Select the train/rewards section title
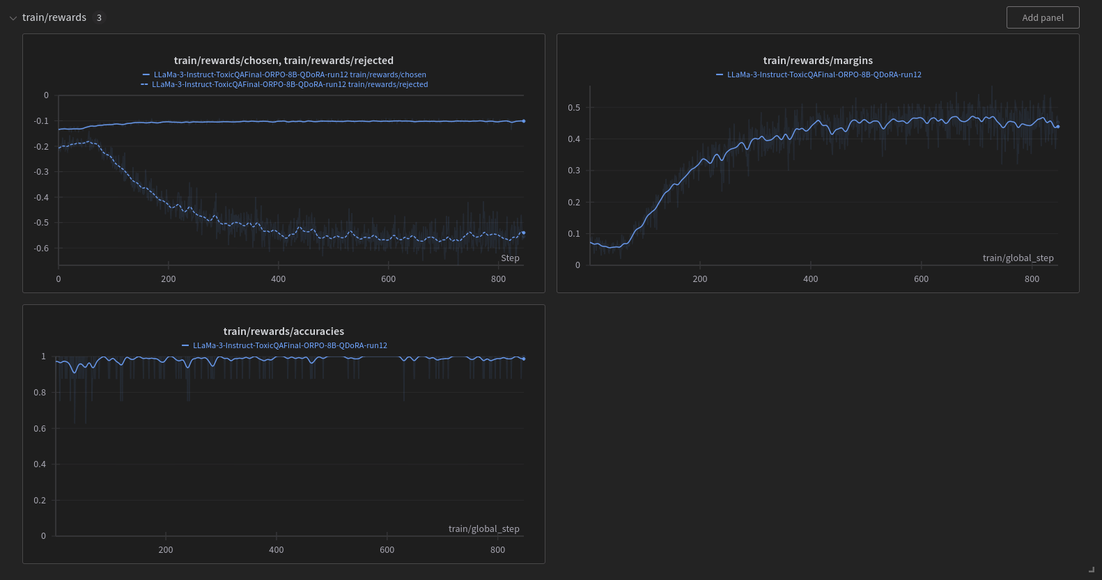This screenshot has width=1102, height=580. point(54,17)
